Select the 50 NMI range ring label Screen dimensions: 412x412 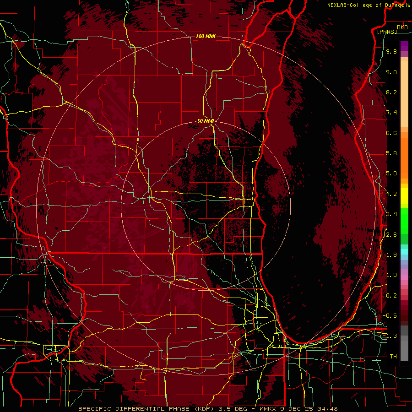(x=206, y=121)
